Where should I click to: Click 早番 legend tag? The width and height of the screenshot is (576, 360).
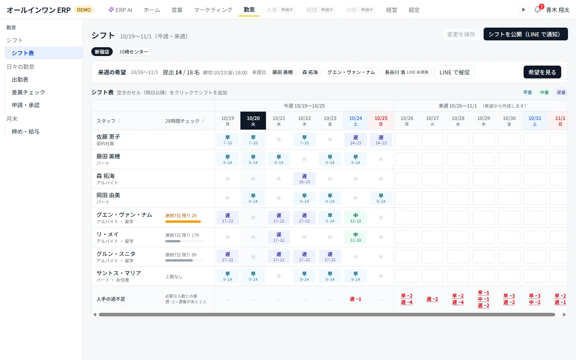tap(528, 92)
